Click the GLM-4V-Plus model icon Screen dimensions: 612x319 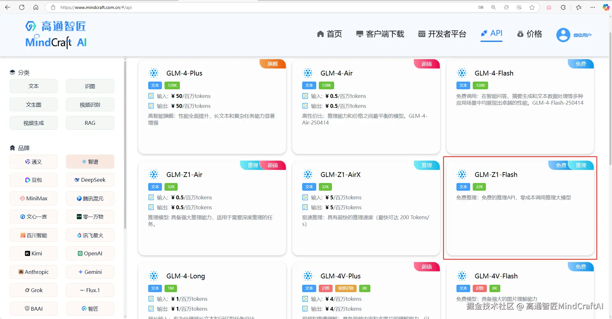click(x=308, y=276)
